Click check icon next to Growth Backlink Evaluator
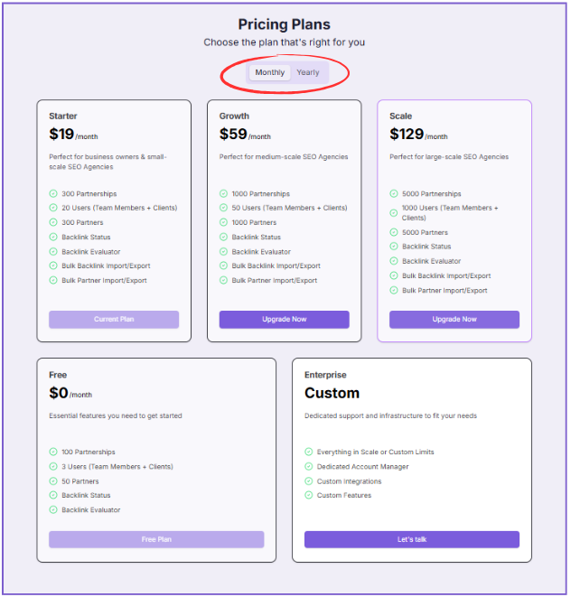This screenshot has height=597, width=571. [x=224, y=252]
